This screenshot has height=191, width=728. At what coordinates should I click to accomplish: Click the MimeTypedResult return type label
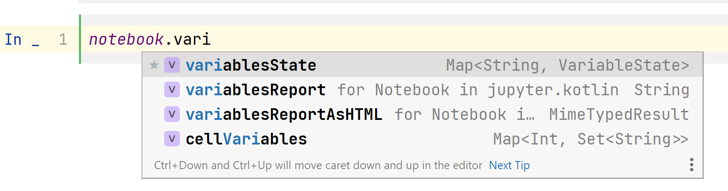(619, 115)
